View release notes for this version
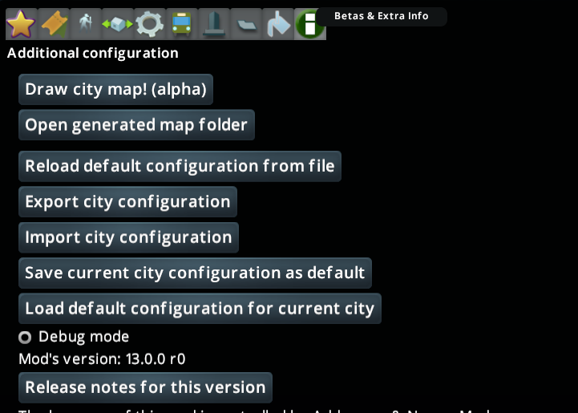The height and width of the screenshot is (413, 578). (x=145, y=387)
